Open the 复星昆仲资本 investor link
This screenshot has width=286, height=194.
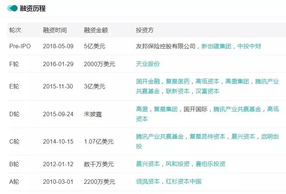[208, 137]
